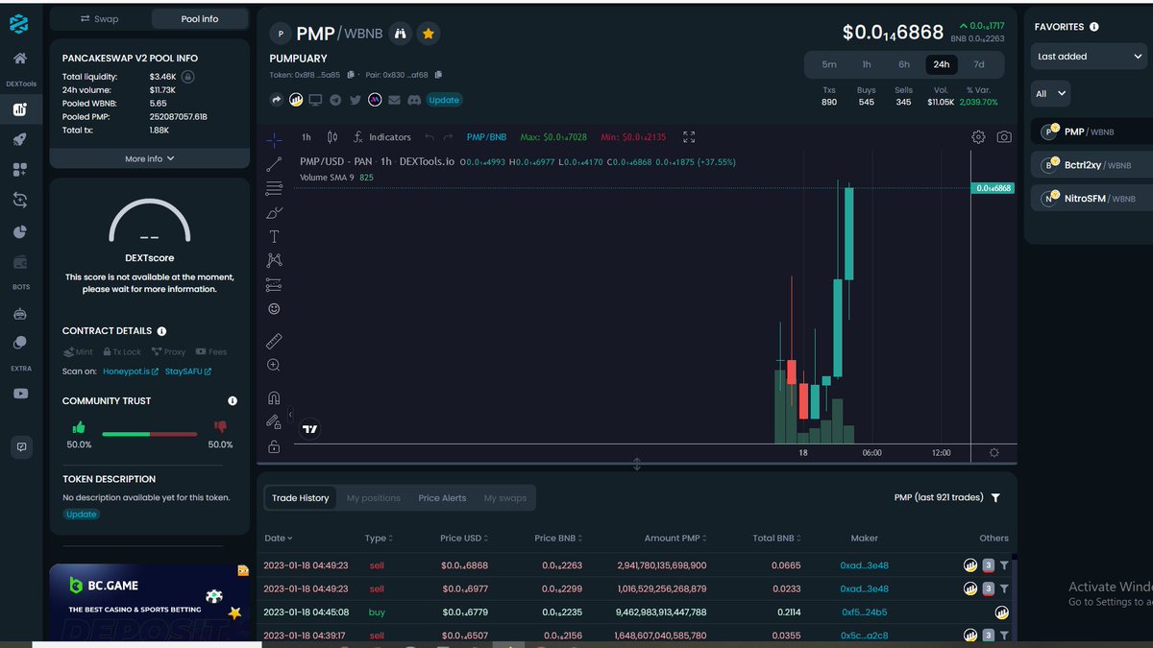The image size is (1153, 648).
Task: Open the emoji icons tool
Action: [274, 309]
